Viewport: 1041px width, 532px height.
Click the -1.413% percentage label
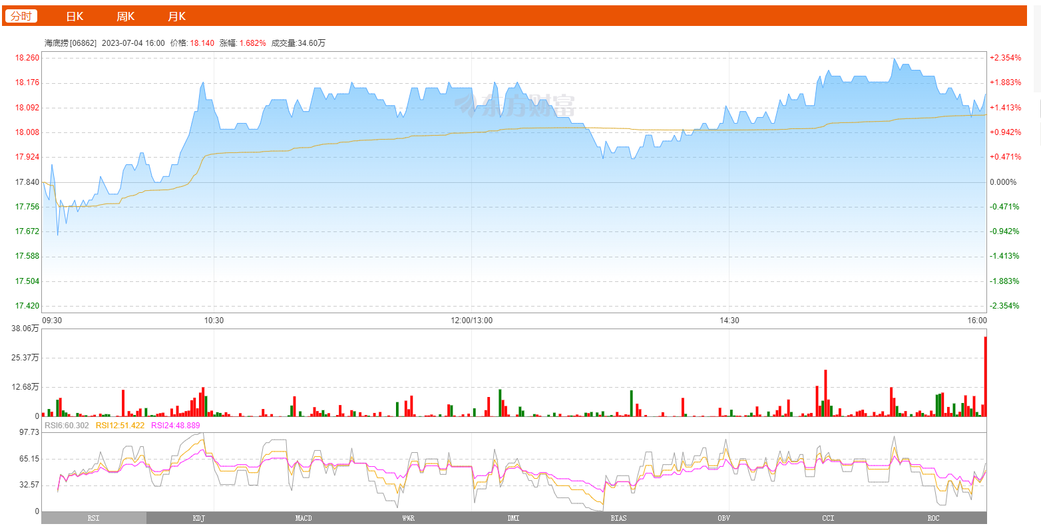1005,256
